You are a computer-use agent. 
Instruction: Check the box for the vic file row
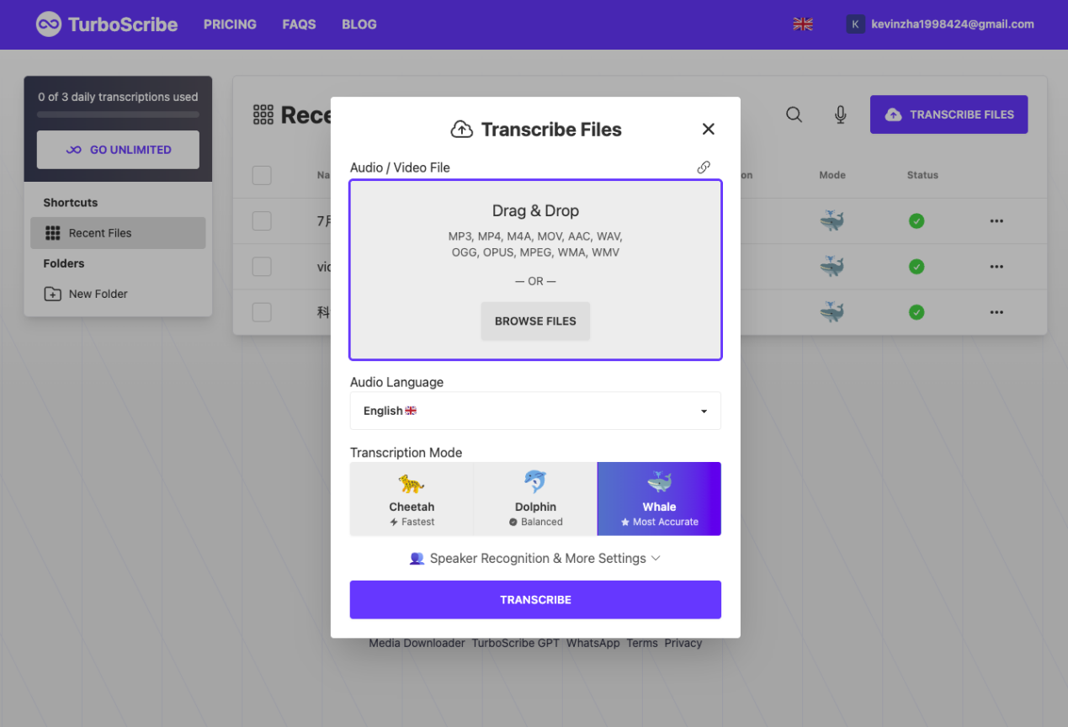click(x=262, y=267)
